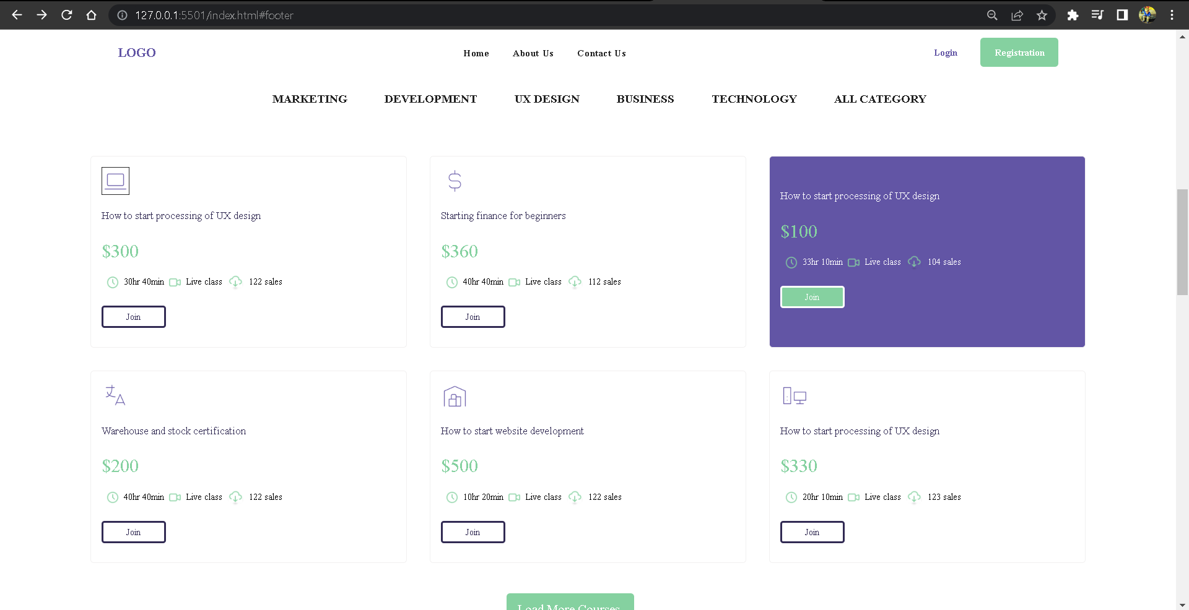
Task: Click the browser extensions puzzle icon
Action: [1073, 15]
